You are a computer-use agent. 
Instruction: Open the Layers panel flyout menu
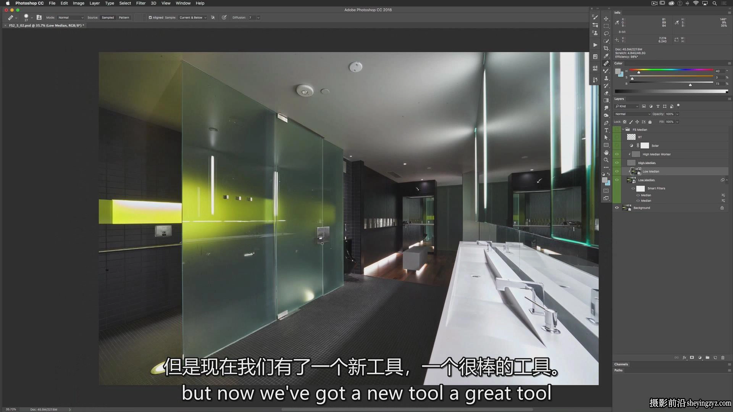729,99
